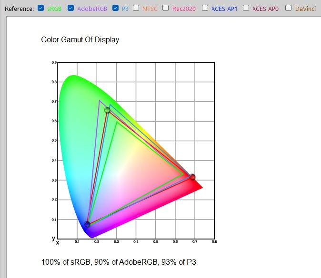Enable the NTSC reference checkbox
This screenshot has width=321, height=278.
(136, 8)
